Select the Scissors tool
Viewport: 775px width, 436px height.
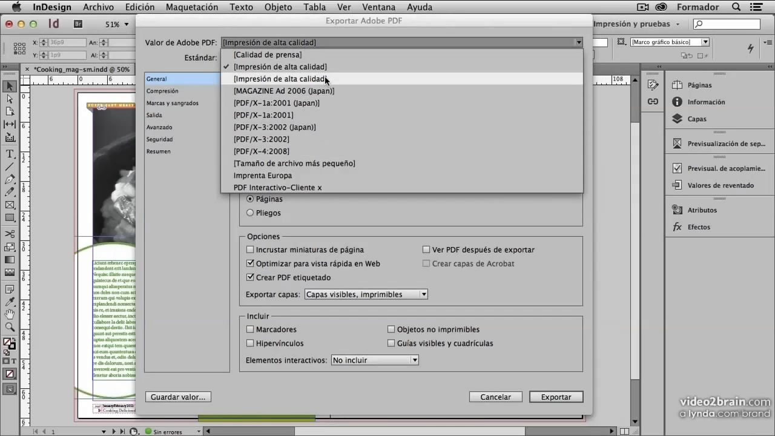(x=10, y=234)
